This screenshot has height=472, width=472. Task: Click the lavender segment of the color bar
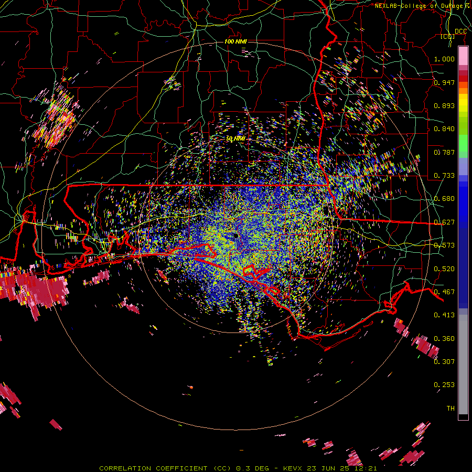(463, 166)
